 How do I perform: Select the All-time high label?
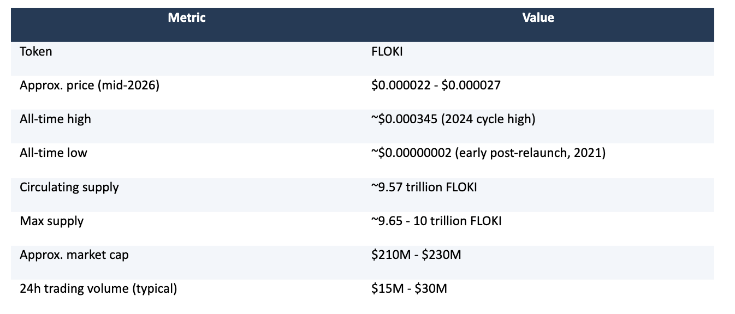[55, 119]
